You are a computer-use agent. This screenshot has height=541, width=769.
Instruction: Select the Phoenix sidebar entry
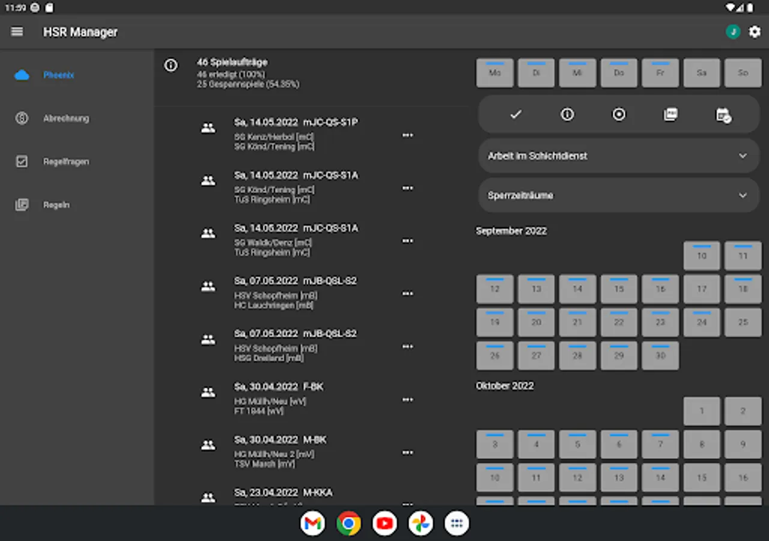(x=58, y=75)
